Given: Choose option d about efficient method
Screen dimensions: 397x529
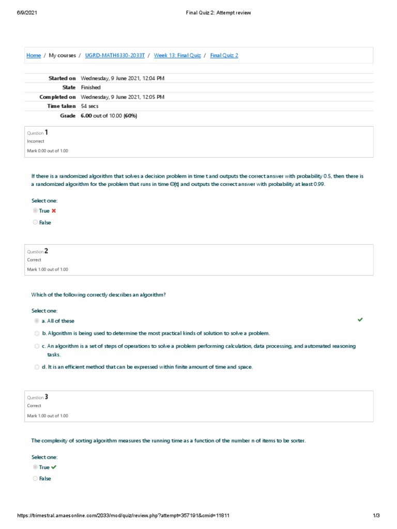Looking at the screenshot, I should click(37, 367).
